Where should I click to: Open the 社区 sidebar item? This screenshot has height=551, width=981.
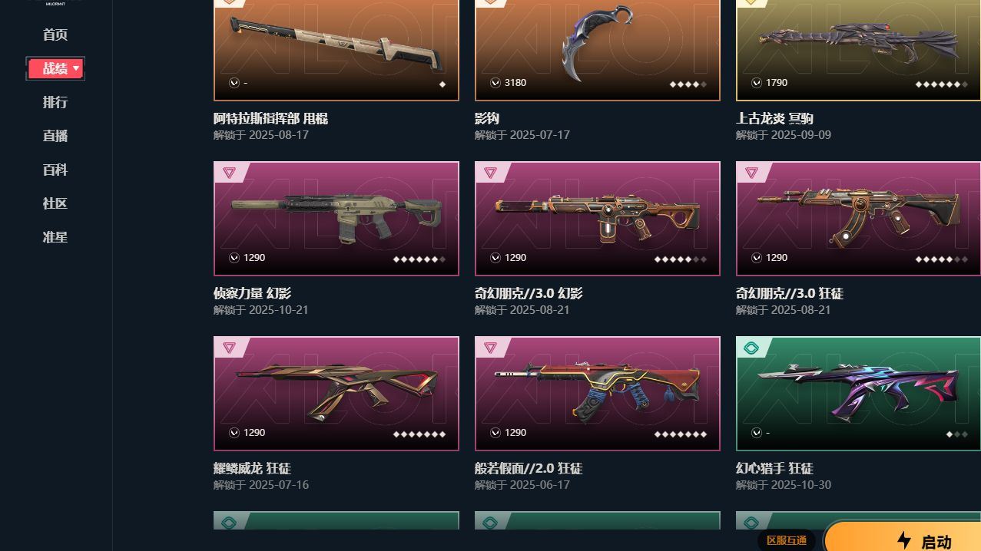click(x=55, y=203)
